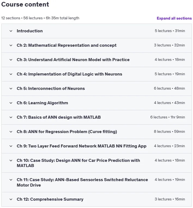Expand Ch 3 Artificial Neuron Model chevron

(x=11, y=60)
